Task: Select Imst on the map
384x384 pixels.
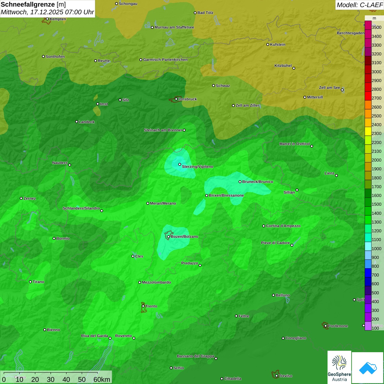Action: (x=102, y=104)
